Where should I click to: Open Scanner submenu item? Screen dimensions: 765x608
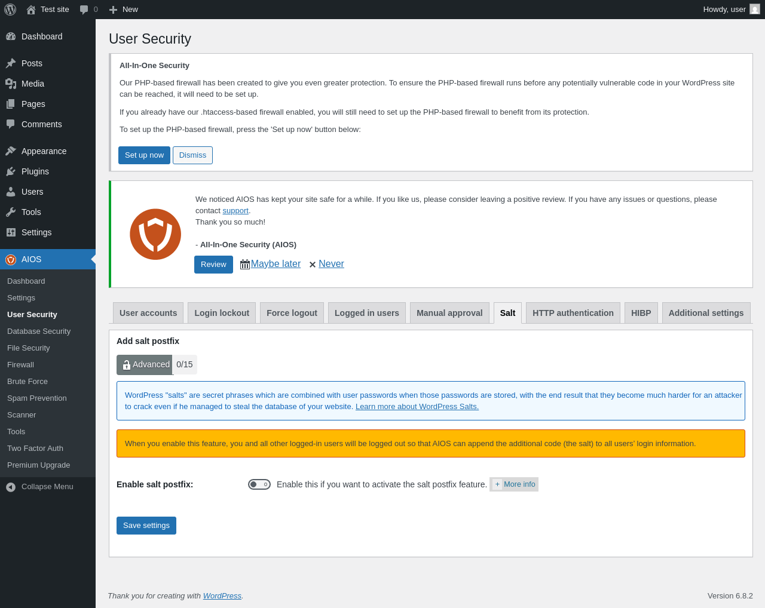tap(48, 415)
